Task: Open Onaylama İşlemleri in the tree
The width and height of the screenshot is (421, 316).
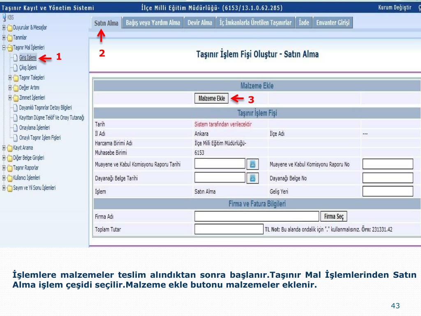Action: (35, 128)
